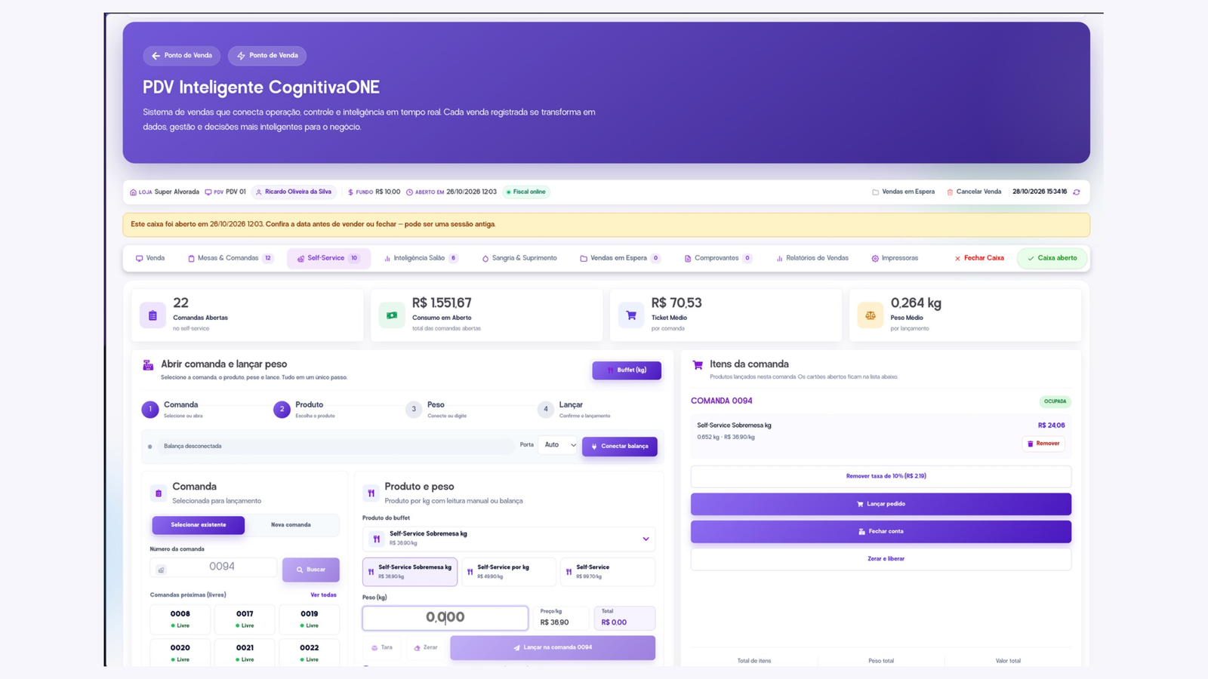
Task: Click the Tara weight button
Action: point(382,647)
